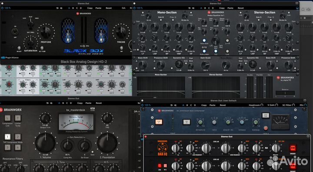Image resolution: width=313 pixels, height=172 pixels.
Task: Click the Mono-Section LF gain knob
Action: point(143,27)
